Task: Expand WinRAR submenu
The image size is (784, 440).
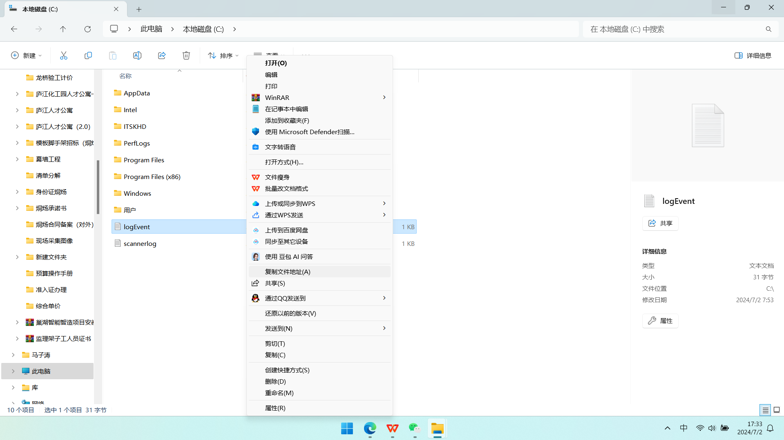Action: click(x=384, y=97)
